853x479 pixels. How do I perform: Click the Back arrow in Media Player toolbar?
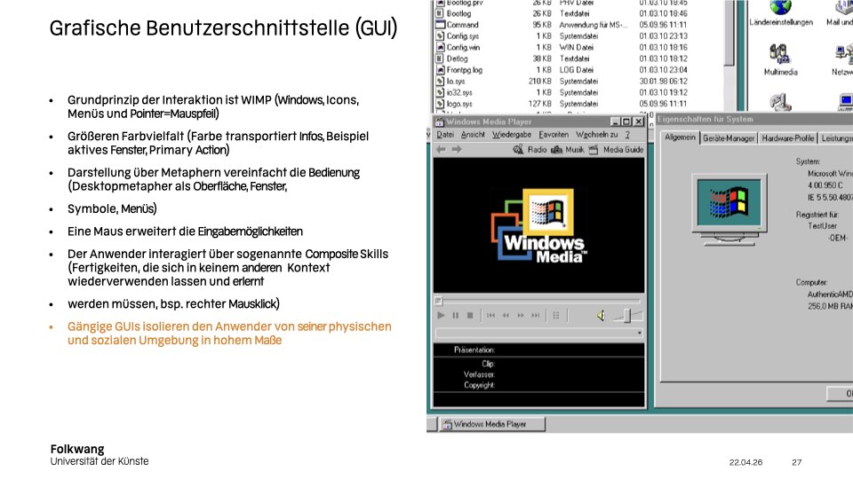click(442, 149)
